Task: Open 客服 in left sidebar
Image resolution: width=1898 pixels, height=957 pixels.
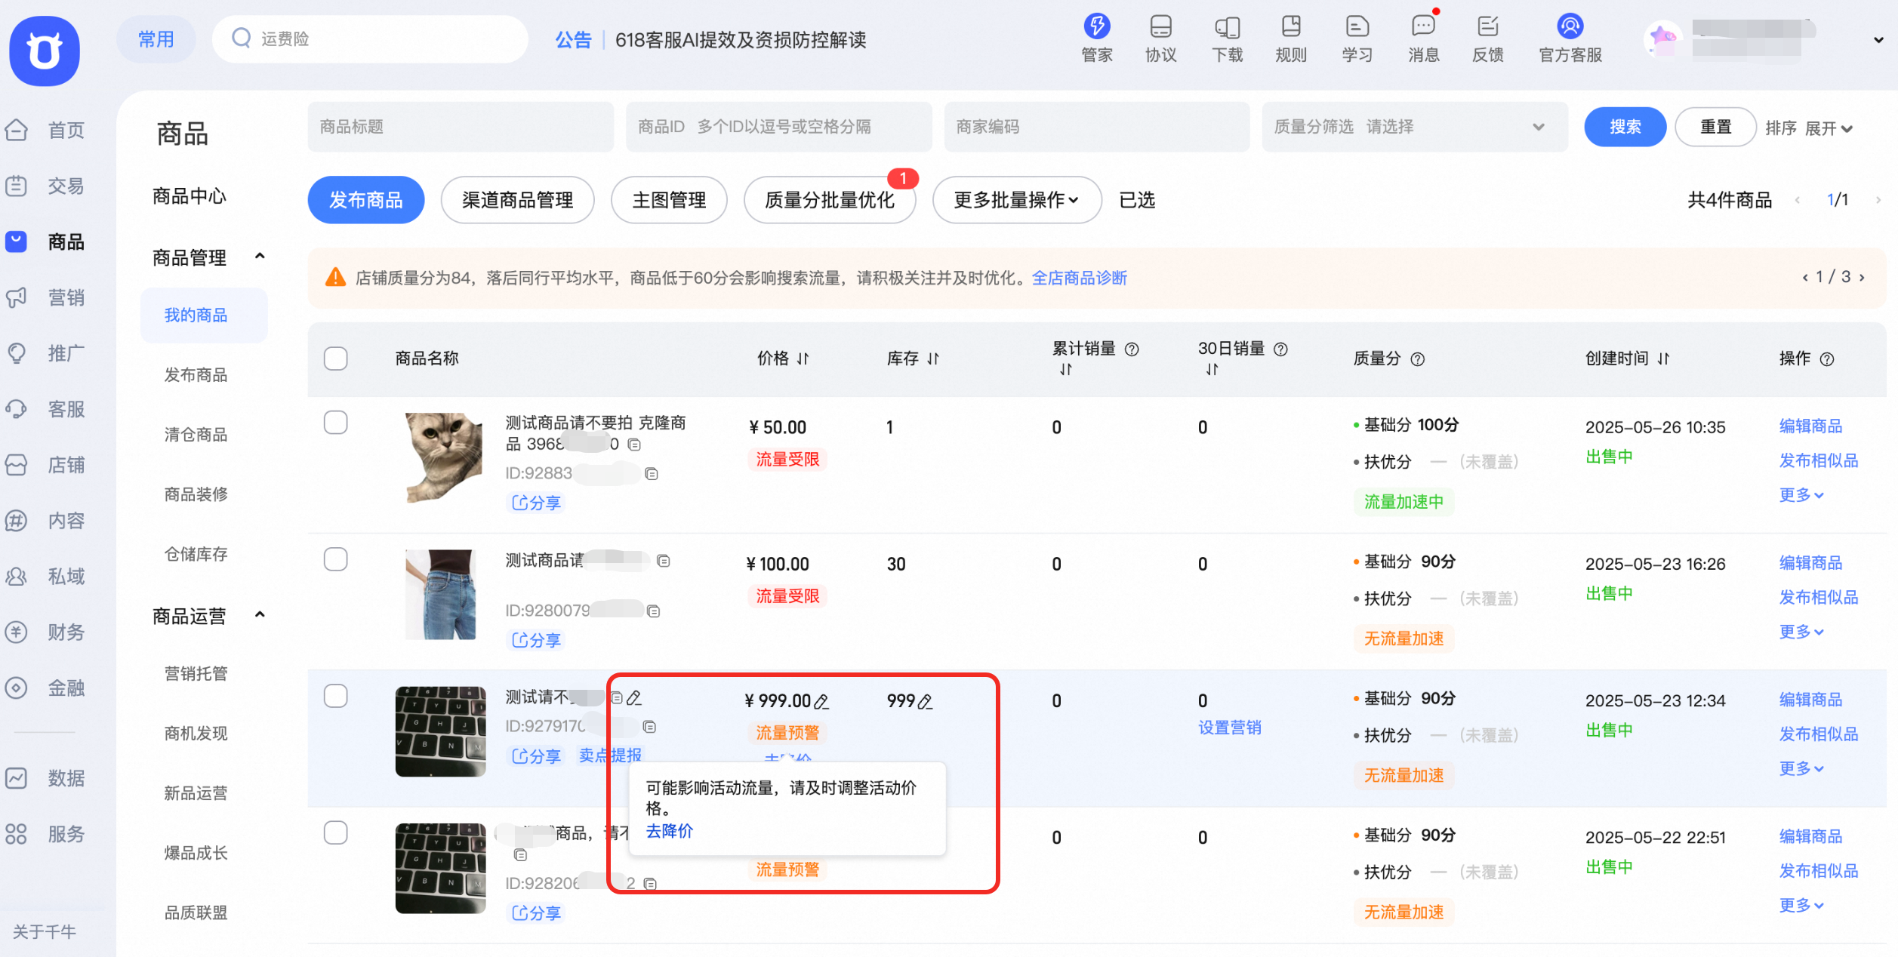Action: click(45, 409)
